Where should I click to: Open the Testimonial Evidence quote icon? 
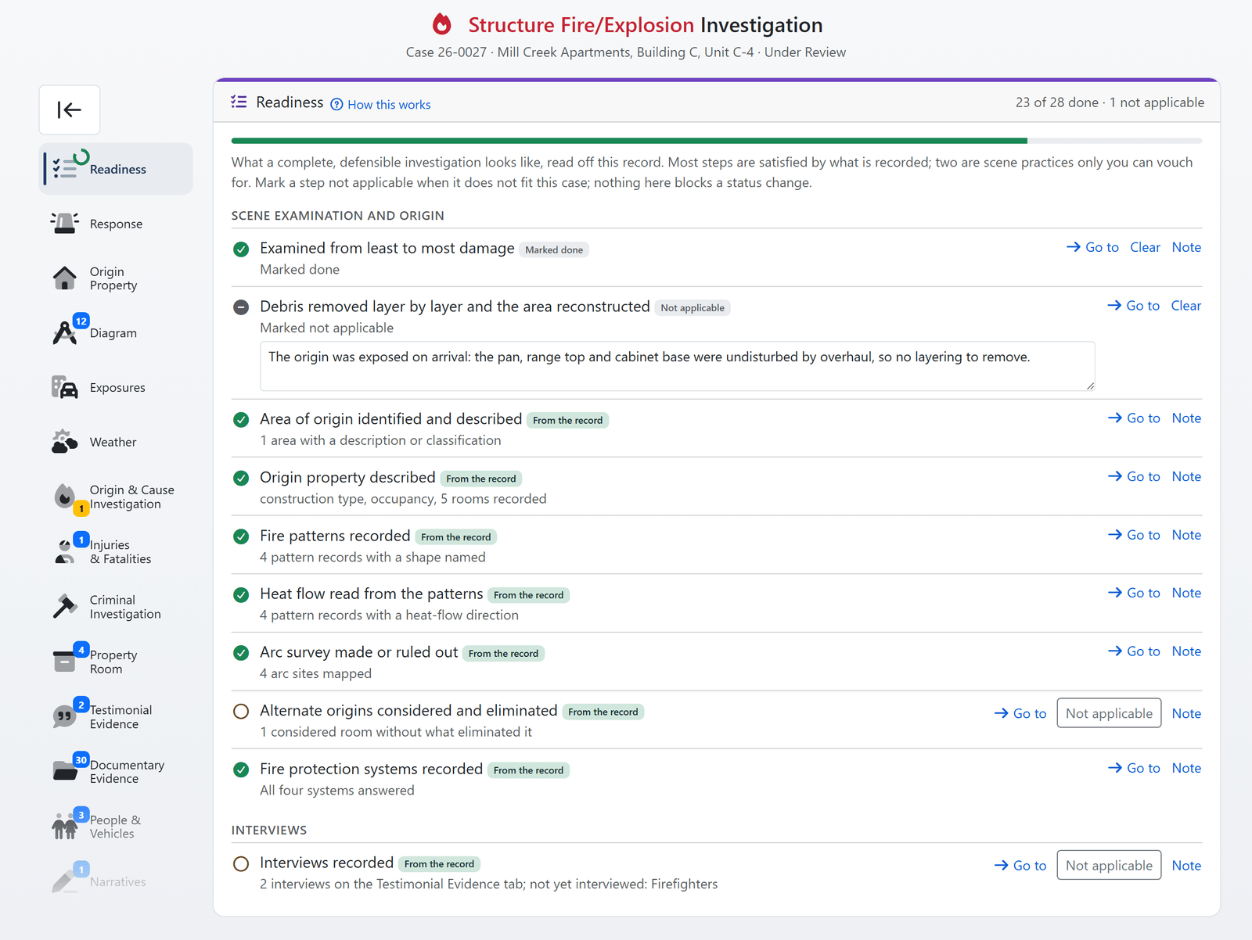[65, 716]
